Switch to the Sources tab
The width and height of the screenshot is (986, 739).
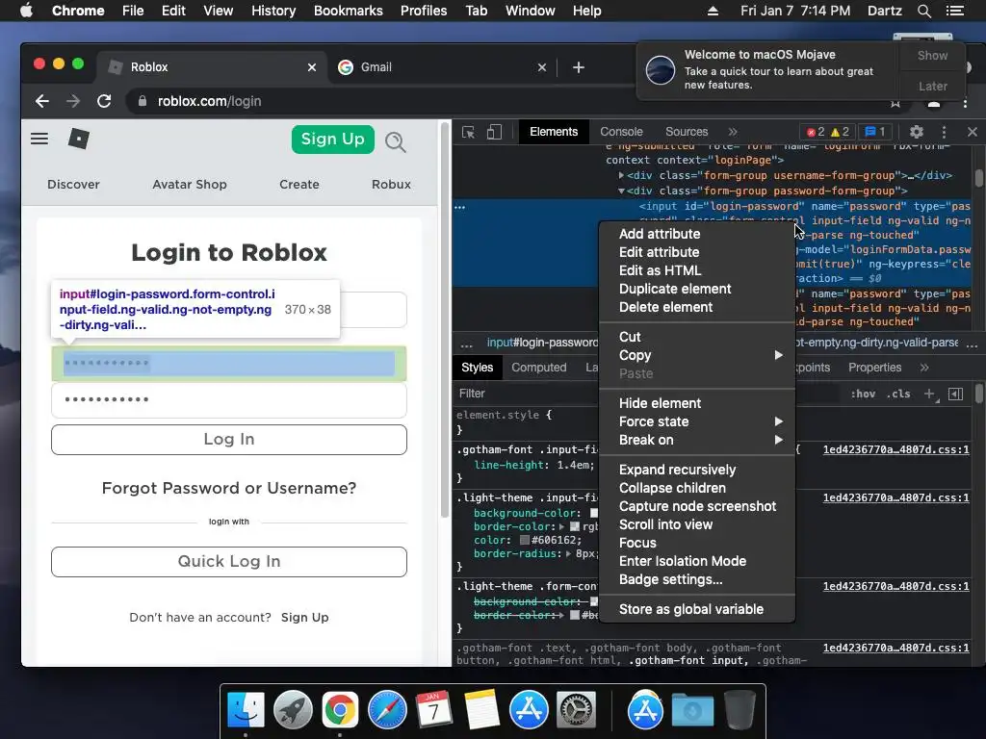coord(687,131)
